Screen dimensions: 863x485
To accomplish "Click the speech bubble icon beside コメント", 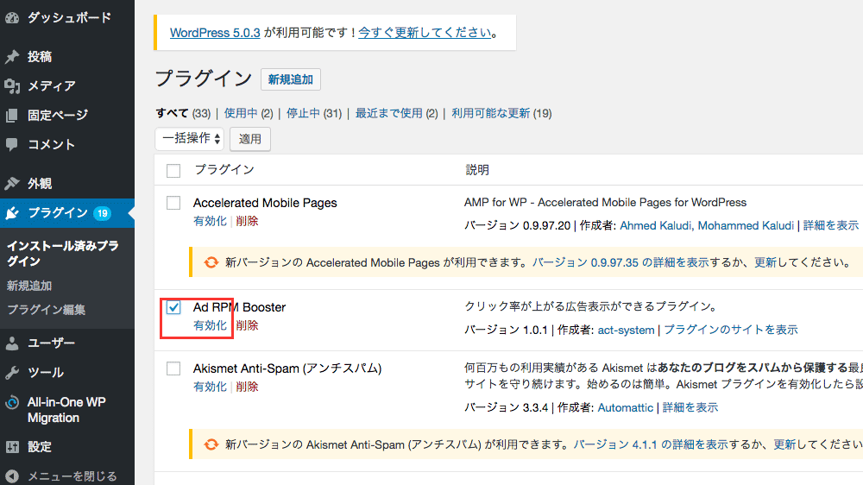I will tap(12, 144).
